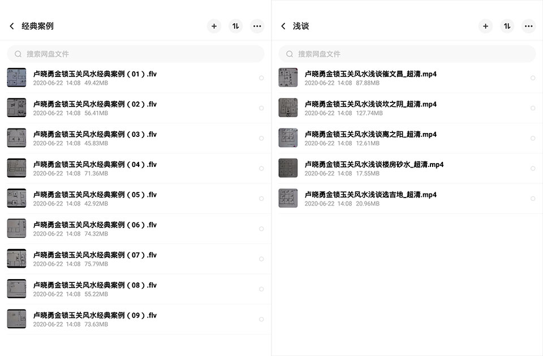Open thumbnail of 经典案例（06）.flv
543x356 pixels.
(x=16, y=228)
